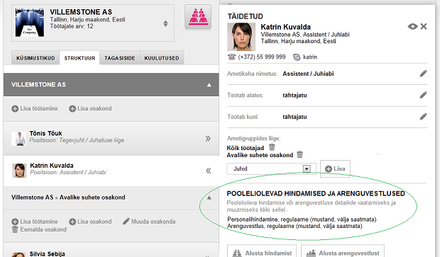
Task: Edit the Ametikoha nimetus pencil icon
Action: pyautogui.click(x=423, y=74)
